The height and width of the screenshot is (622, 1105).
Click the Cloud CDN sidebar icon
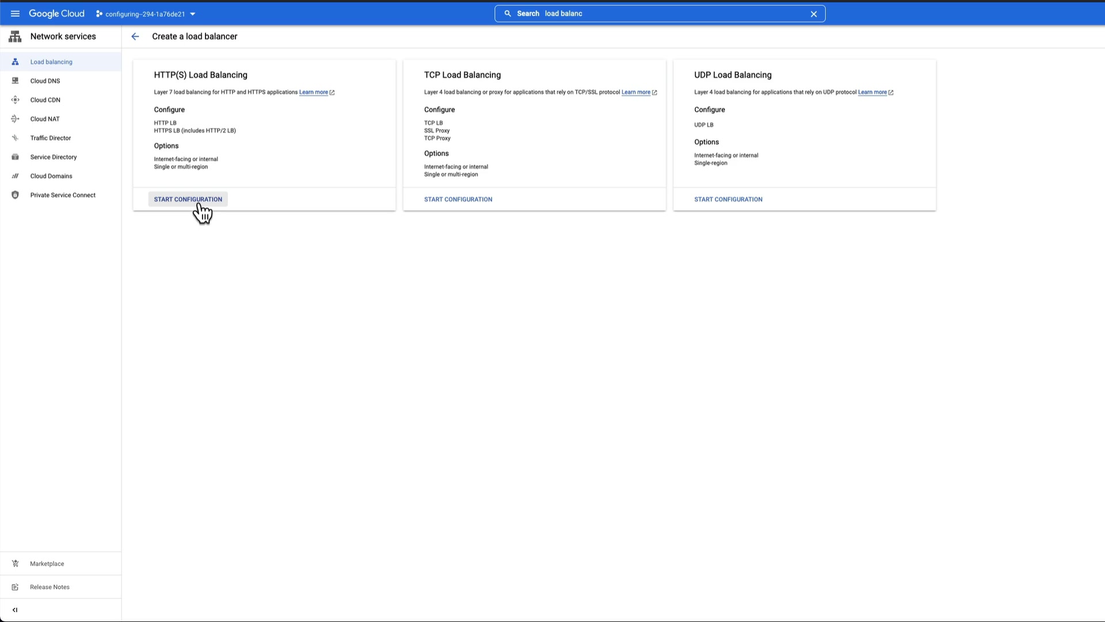[16, 100]
